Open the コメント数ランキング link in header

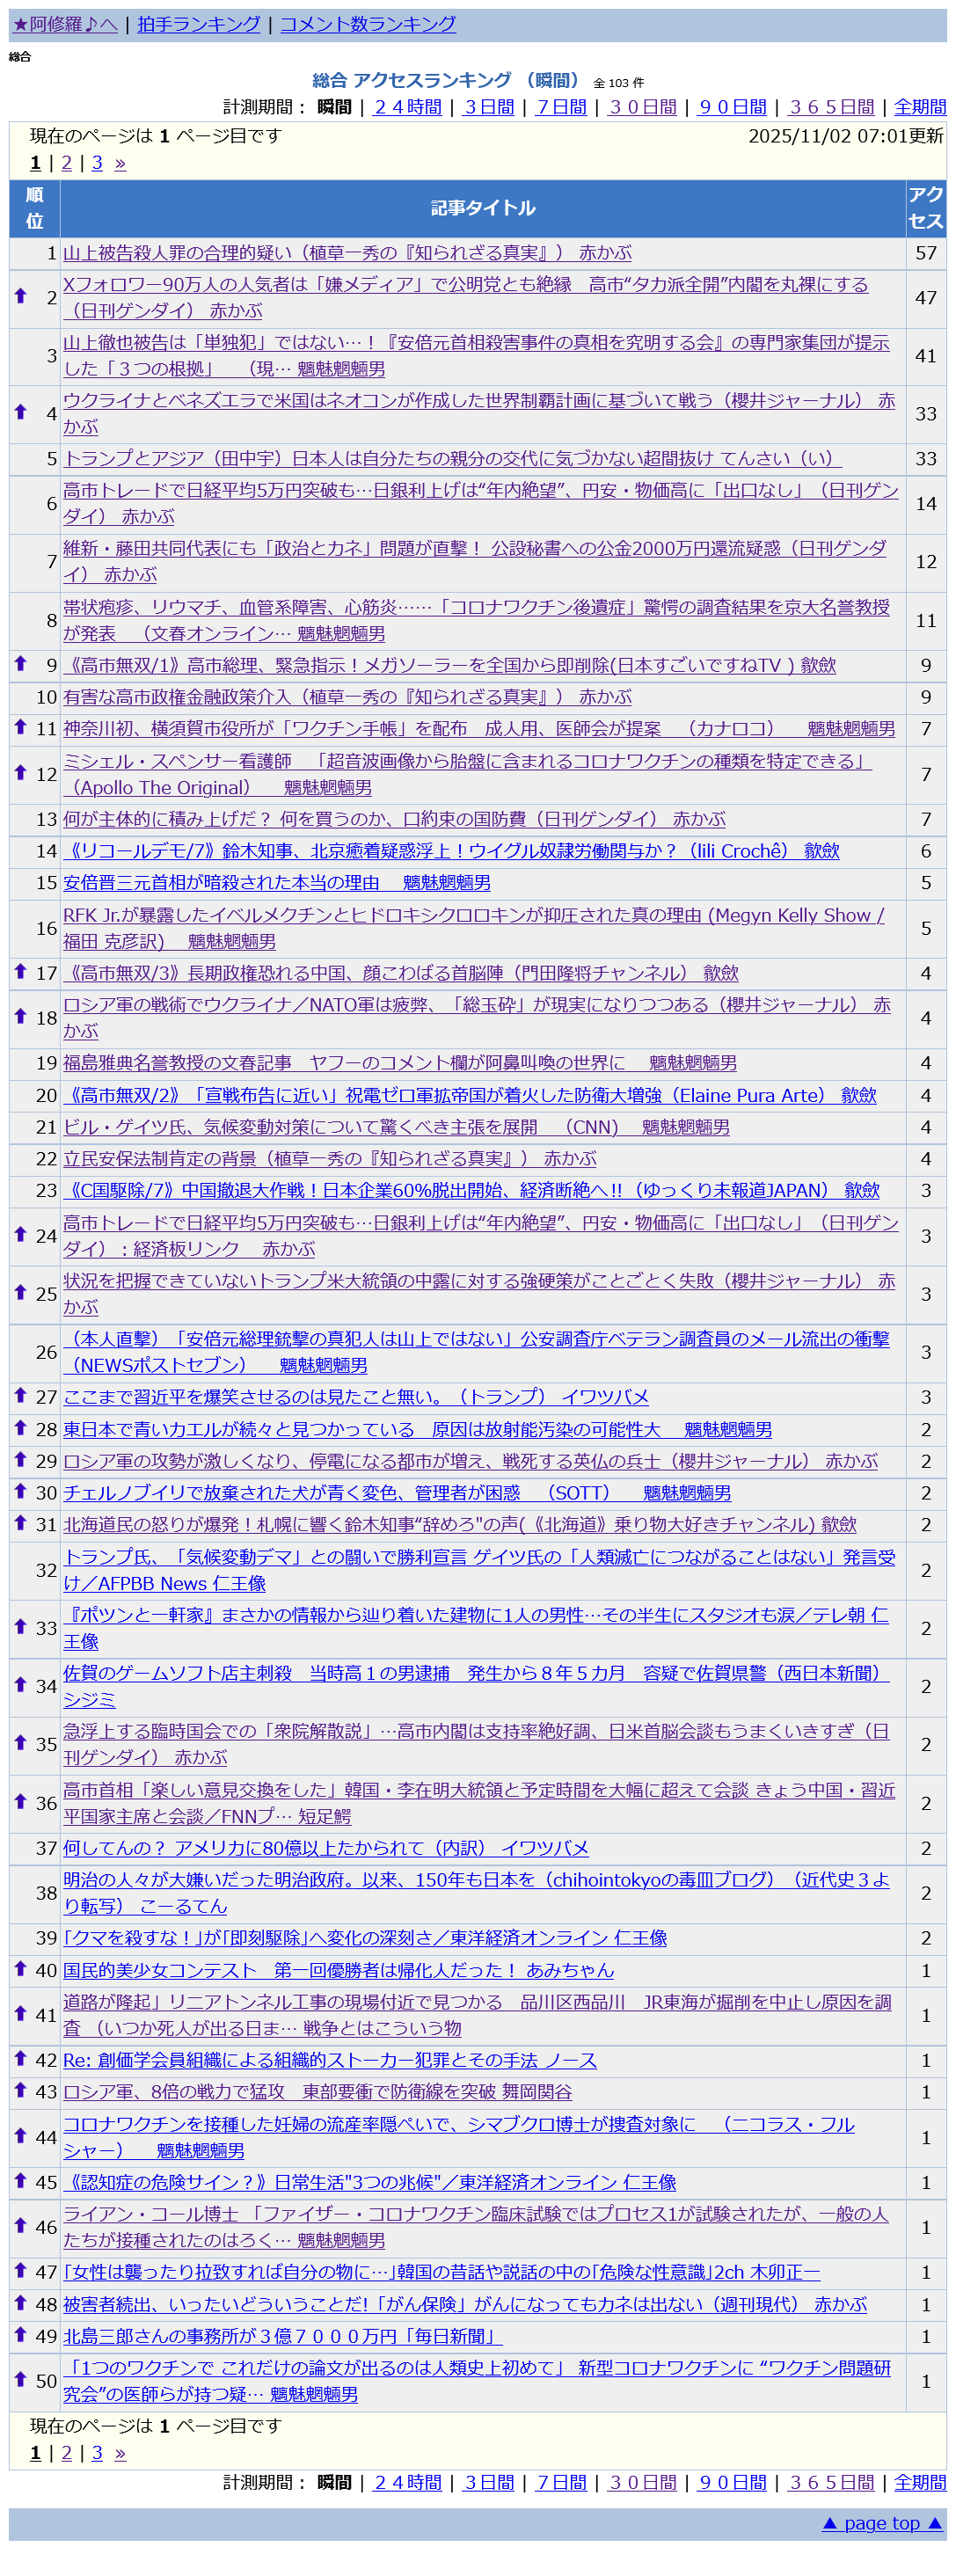[x=367, y=24]
